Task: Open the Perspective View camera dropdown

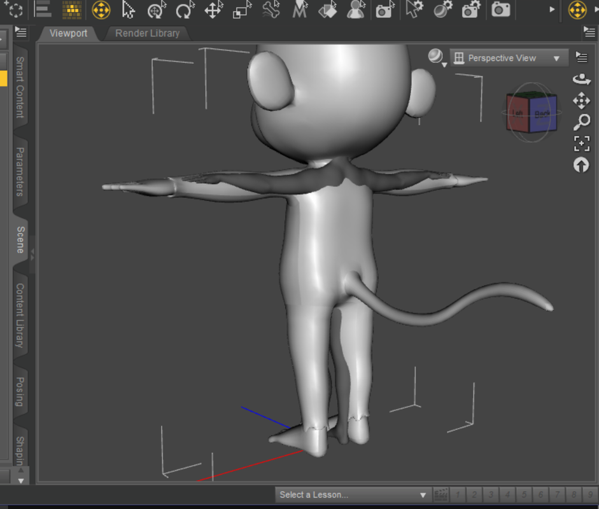Action: coord(509,58)
